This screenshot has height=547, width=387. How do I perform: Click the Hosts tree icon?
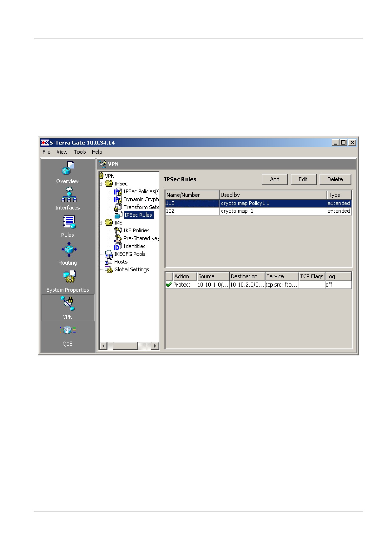[109, 262]
